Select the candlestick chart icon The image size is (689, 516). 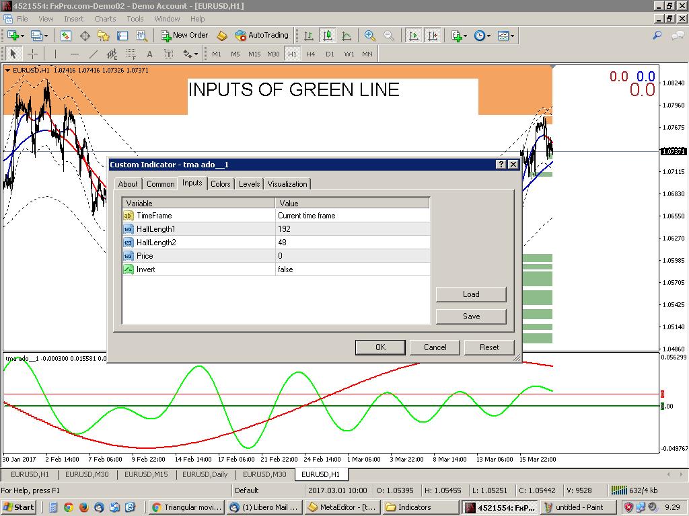[x=328, y=36]
